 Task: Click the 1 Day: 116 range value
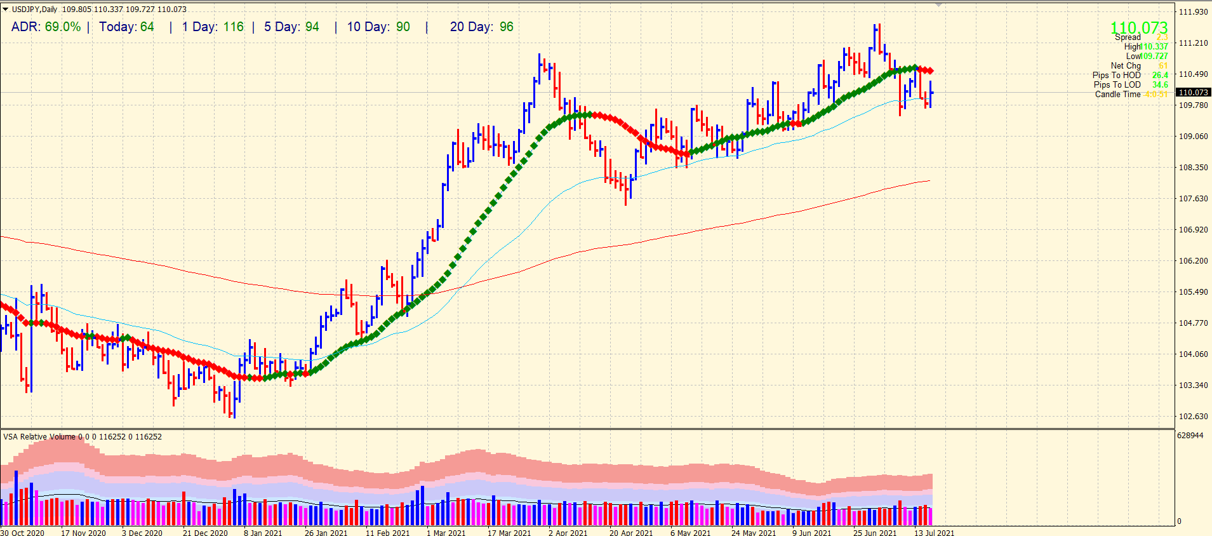tap(213, 27)
